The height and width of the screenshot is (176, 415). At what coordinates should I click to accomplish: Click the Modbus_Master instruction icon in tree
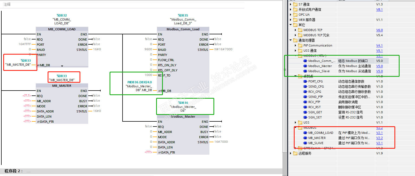click(305, 66)
